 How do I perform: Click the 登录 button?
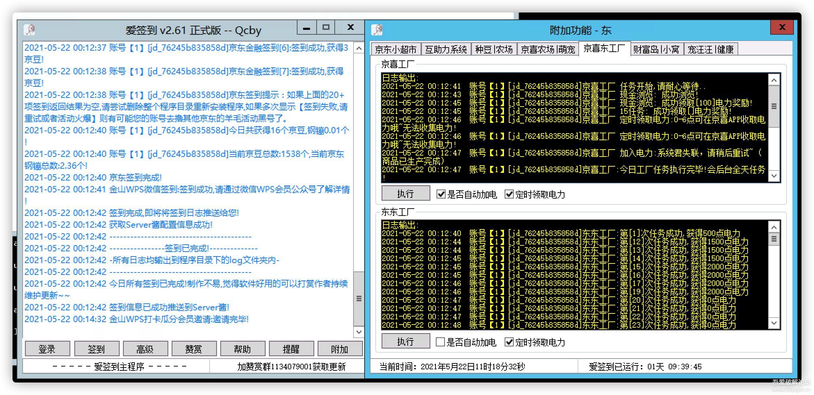(47, 349)
